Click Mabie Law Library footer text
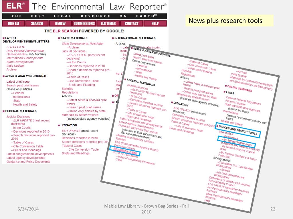 tap(146, 209)
